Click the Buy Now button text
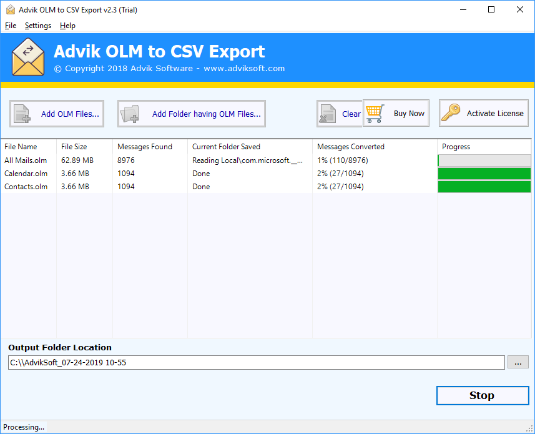 coord(409,113)
